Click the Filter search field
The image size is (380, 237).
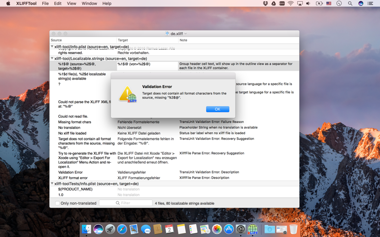pyautogui.click(x=125, y=203)
